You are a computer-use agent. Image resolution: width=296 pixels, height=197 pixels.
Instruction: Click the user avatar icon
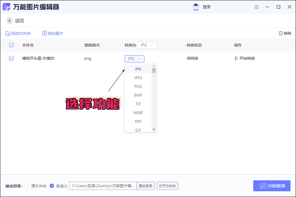pos(196,7)
